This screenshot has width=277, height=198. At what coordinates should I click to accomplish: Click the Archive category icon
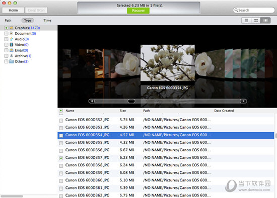12,56
